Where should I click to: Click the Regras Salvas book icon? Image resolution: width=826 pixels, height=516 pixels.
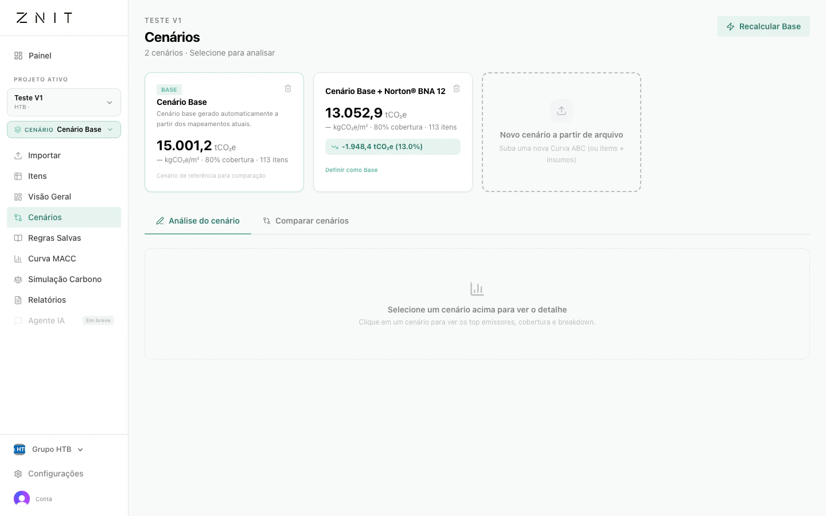(18, 238)
